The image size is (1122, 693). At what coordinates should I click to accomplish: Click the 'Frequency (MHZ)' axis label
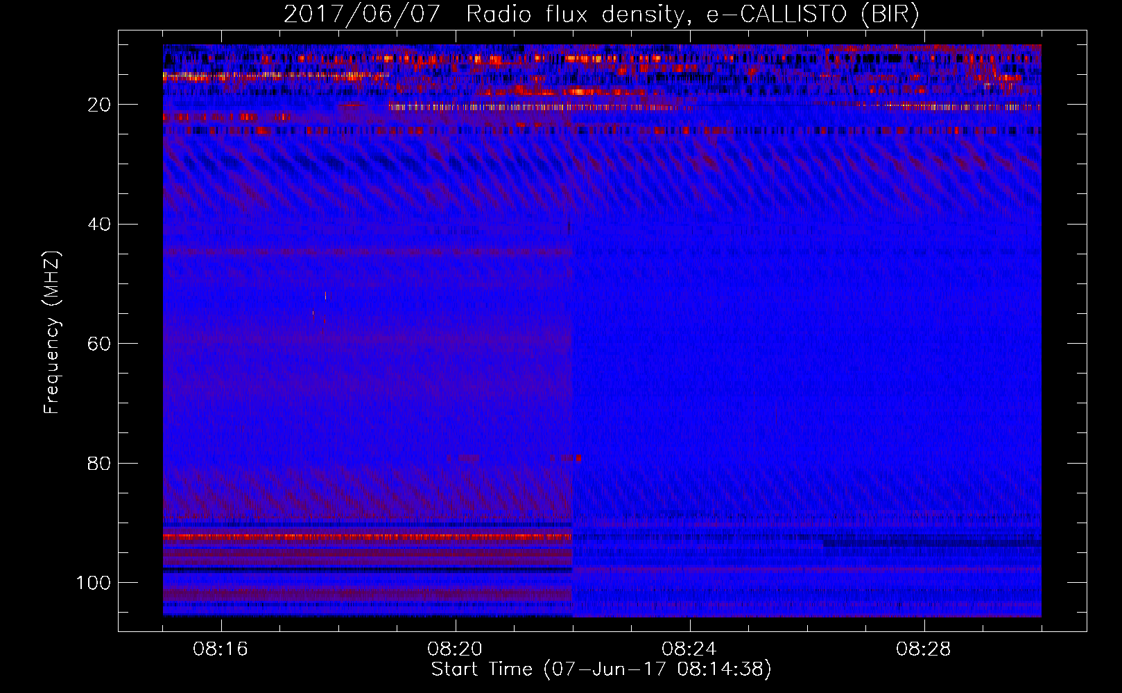coord(52,332)
